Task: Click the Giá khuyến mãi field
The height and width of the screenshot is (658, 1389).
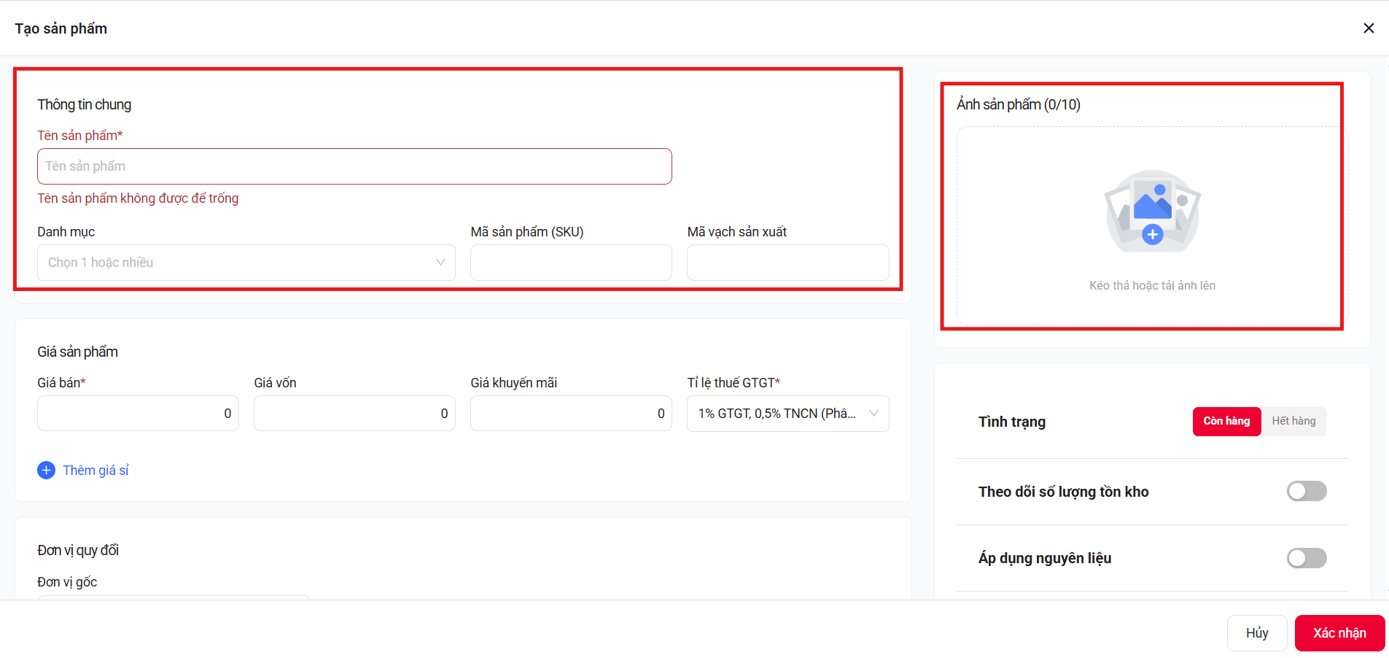Action: click(x=571, y=414)
